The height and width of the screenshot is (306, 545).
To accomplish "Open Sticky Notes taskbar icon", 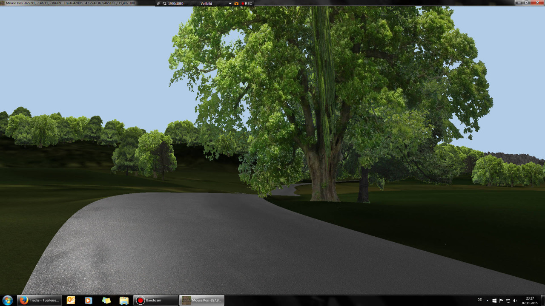I will (106, 300).
